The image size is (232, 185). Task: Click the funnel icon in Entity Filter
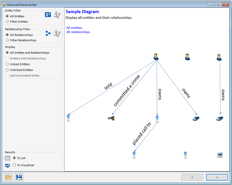point(57,14)
